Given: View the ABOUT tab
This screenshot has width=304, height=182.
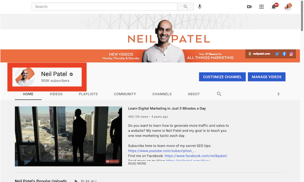Looking at the screenshot, I should (x=194, y=94).
